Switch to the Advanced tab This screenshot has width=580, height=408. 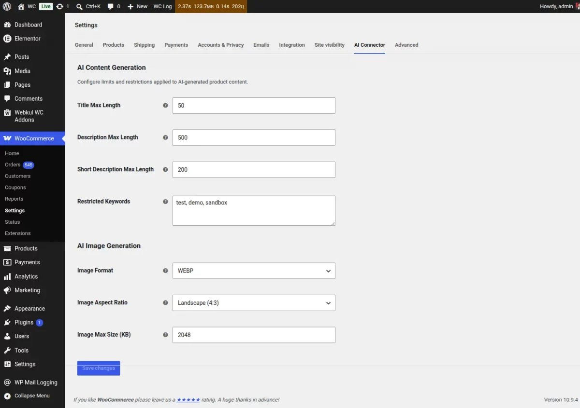coord(406,45)
